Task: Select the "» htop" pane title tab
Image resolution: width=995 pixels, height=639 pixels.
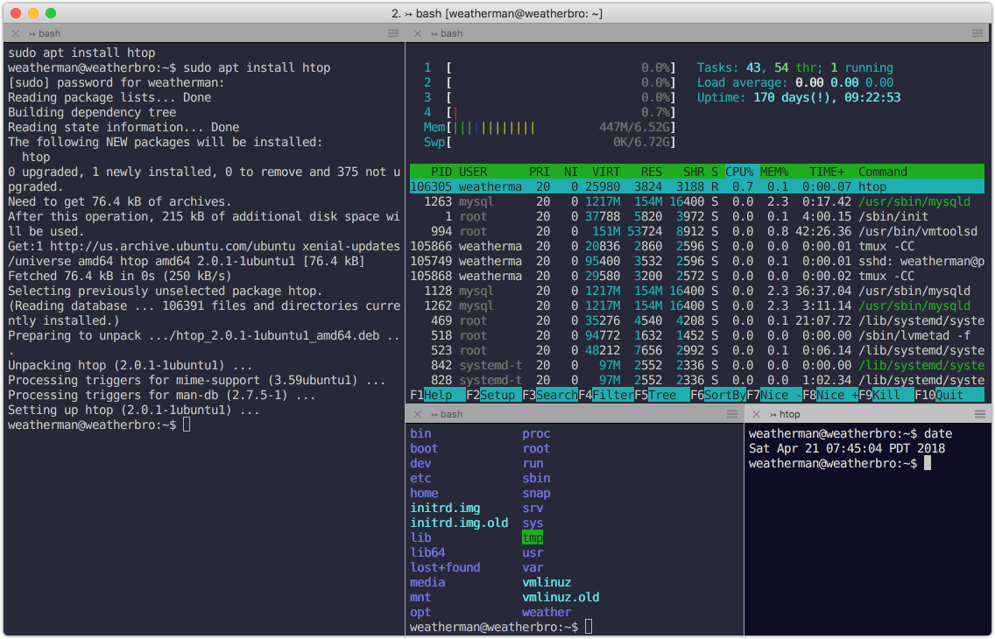Action: 788,414
